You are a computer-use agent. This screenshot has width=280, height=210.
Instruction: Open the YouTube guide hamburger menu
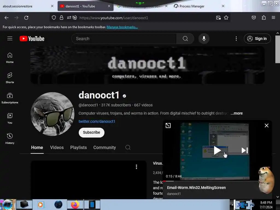tap(10, 39)
